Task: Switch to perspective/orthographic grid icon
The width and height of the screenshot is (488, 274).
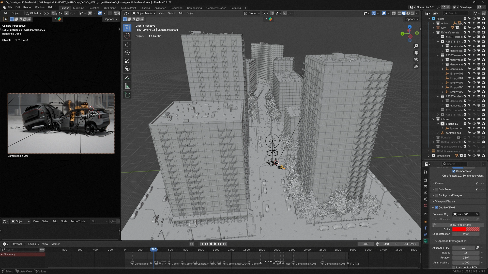Action: coord(416,66)
